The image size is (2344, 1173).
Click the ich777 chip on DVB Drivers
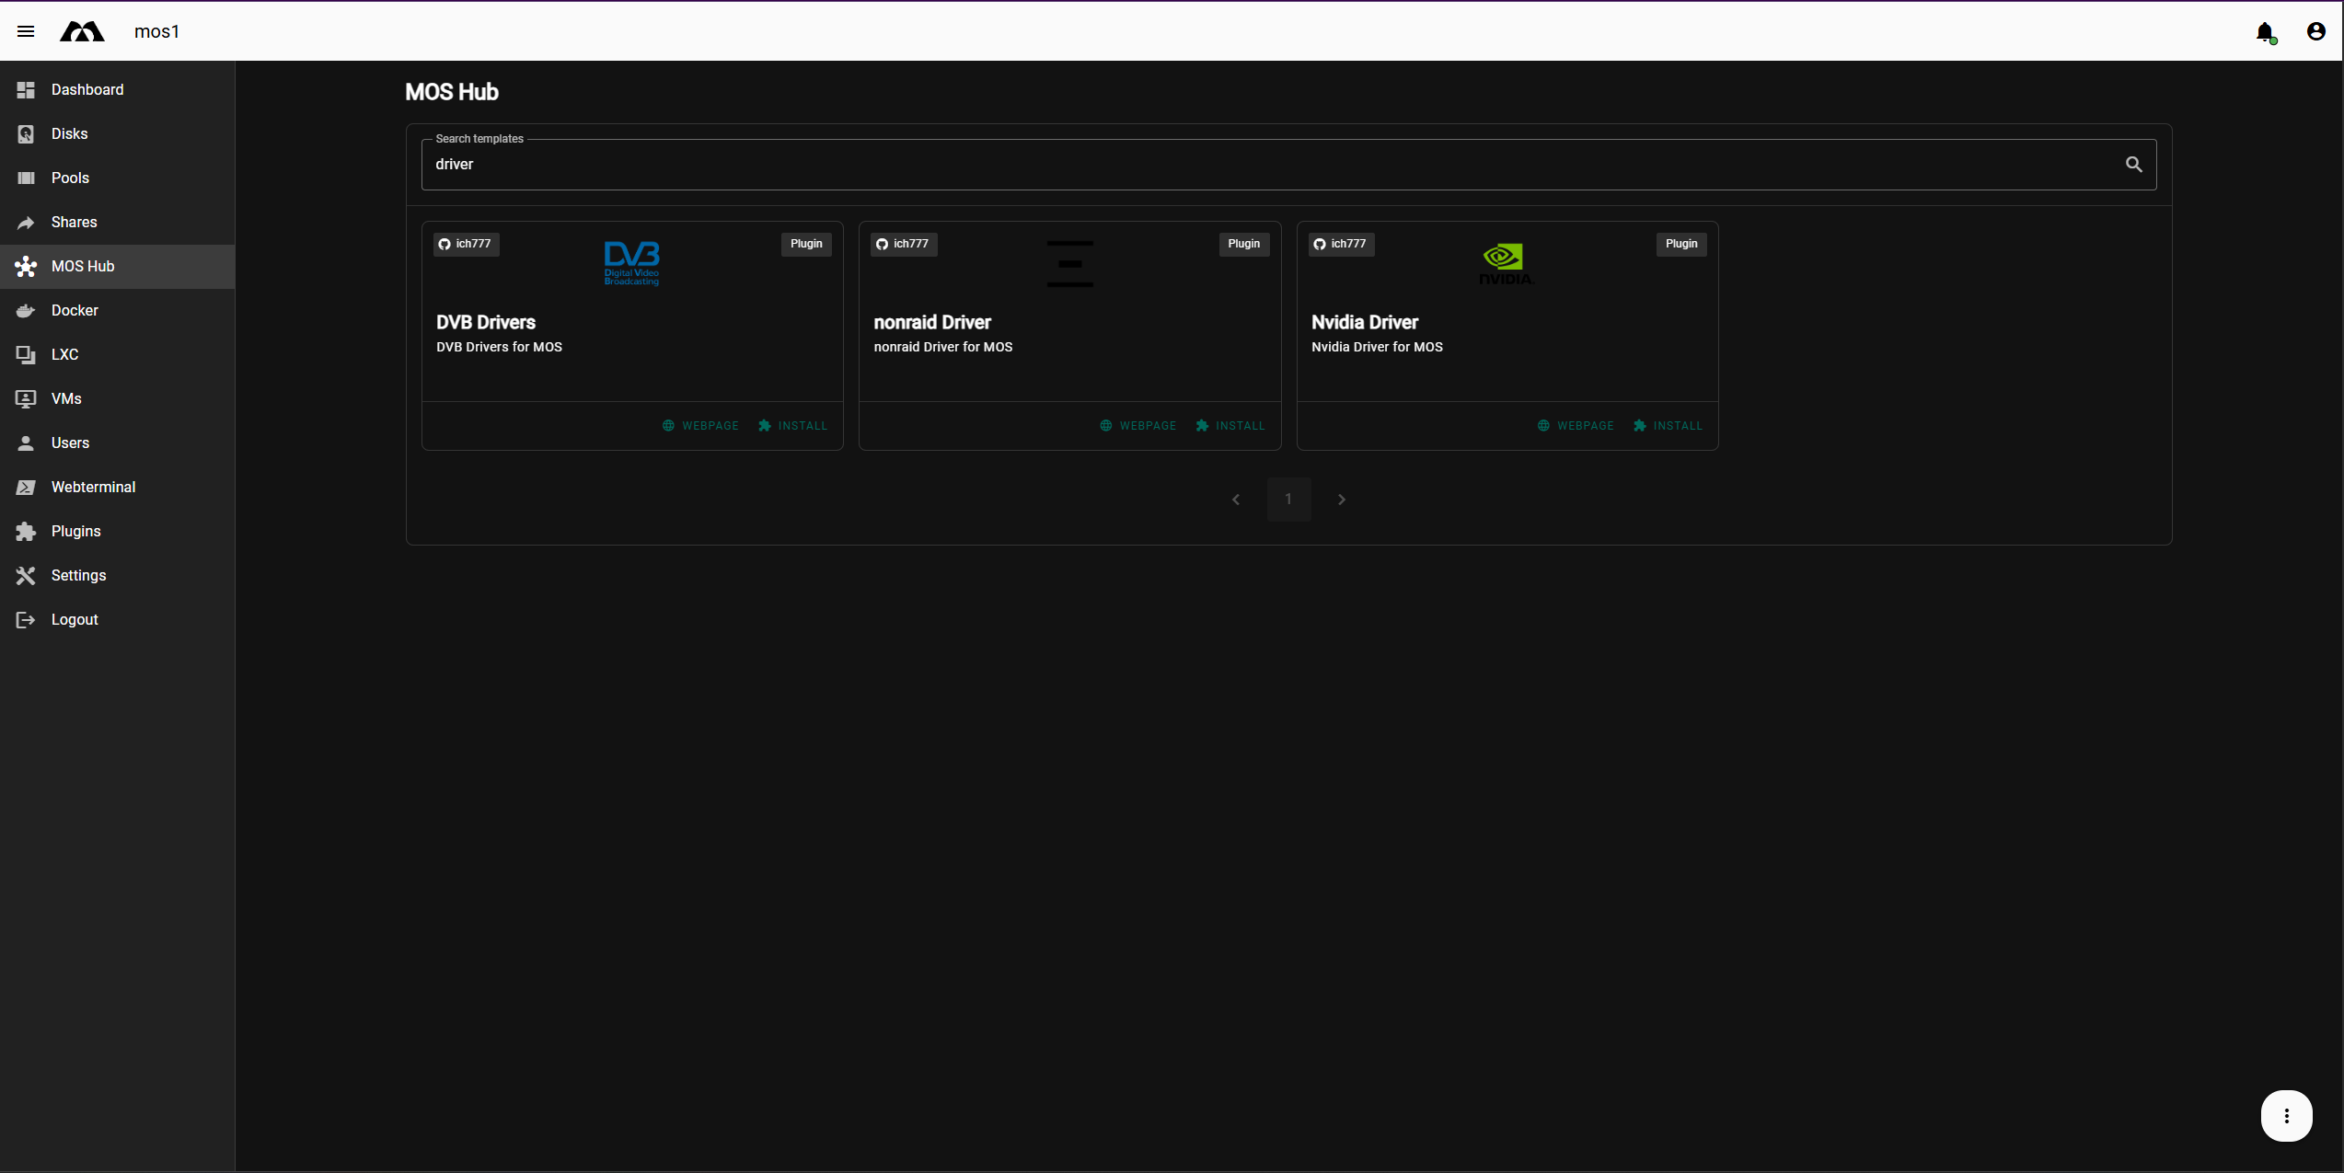click(x=466, y=244)
